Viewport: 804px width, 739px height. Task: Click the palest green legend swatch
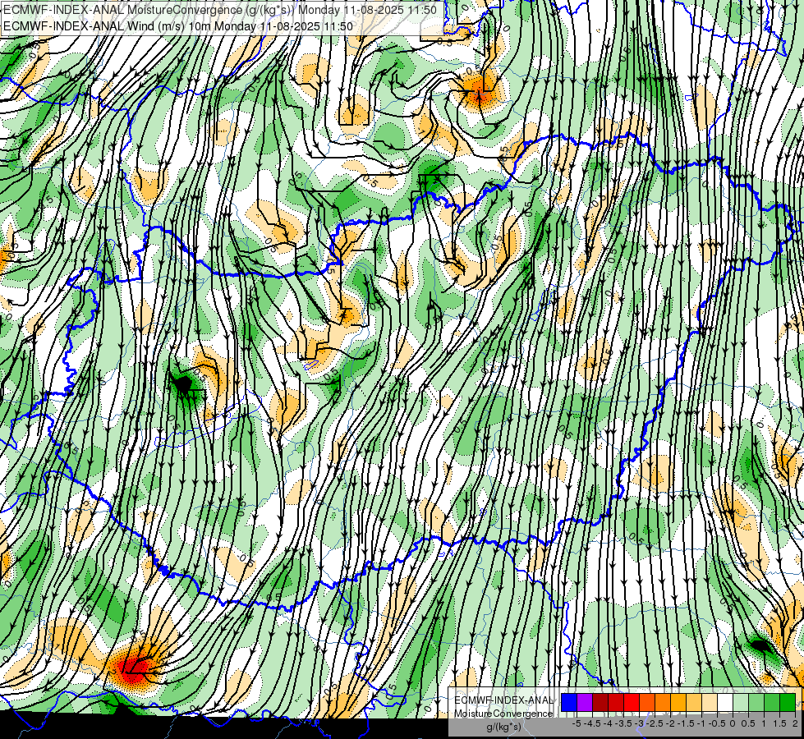(742, 703)
